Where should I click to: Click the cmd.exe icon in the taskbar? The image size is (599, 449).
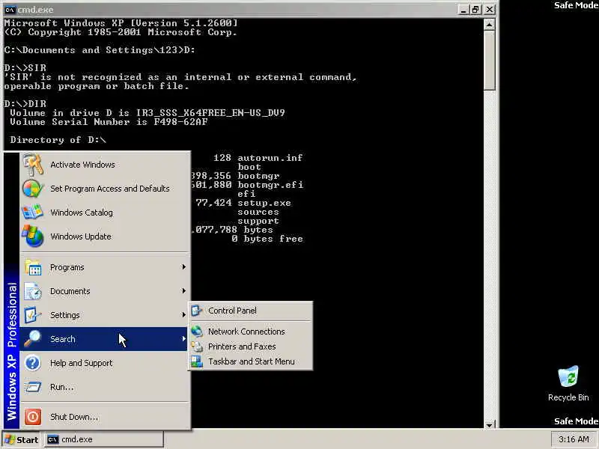(x=52, y=439)
